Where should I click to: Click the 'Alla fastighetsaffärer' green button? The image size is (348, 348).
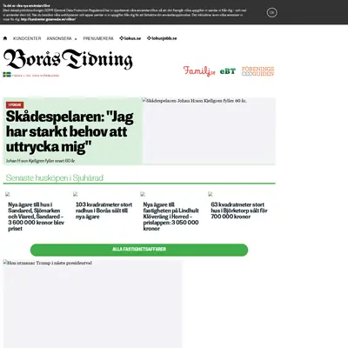tap(139, 250)
